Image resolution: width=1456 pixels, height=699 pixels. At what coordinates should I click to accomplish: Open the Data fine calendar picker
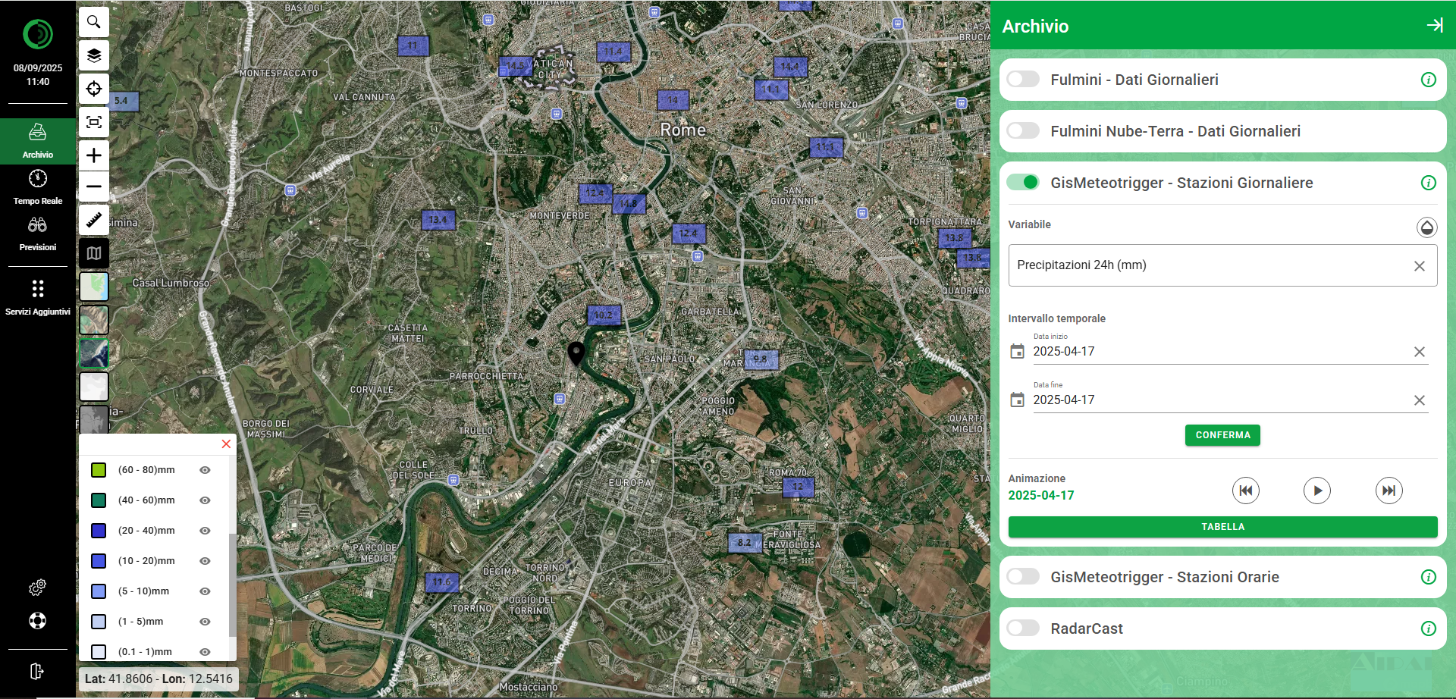(x=1017, y=400)
